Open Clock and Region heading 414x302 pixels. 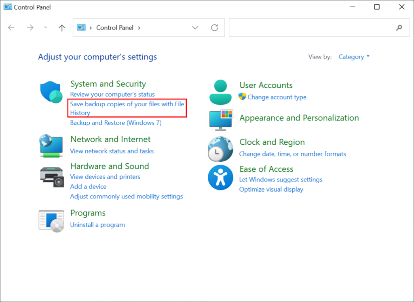272,142
